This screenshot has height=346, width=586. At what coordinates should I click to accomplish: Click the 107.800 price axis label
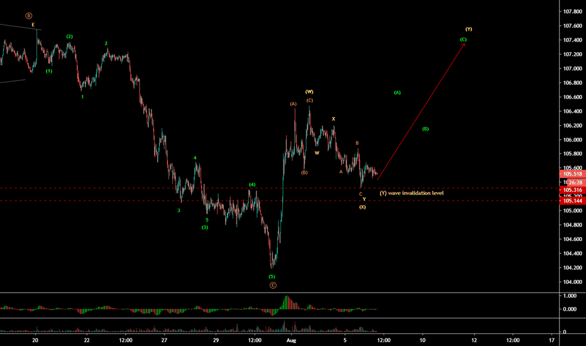point(573,11)
